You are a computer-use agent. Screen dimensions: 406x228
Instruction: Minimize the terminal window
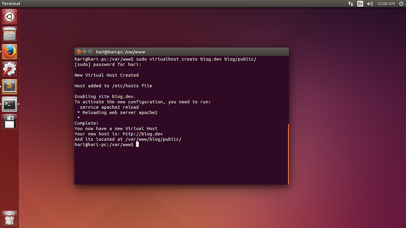84,52
